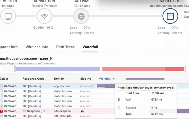
Task: Switch to the Path Trace tab
Action: pos(65,47)
